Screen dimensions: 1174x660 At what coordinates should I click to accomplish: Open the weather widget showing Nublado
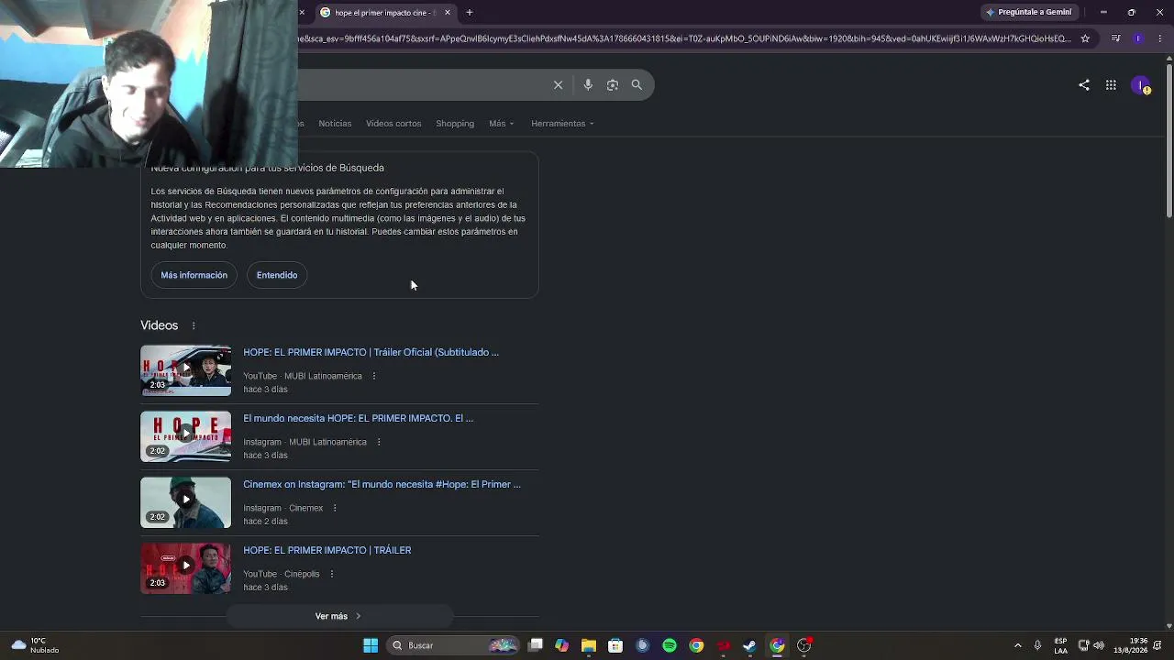tap(35, 645)
